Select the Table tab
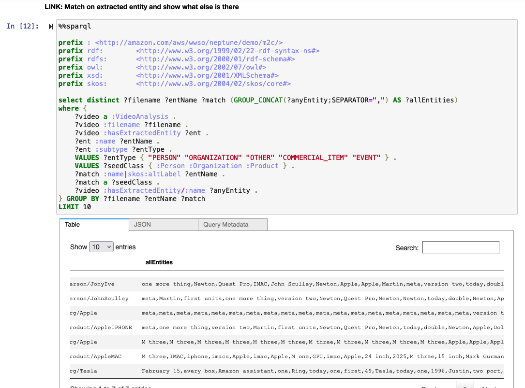The image size is (525, 388). (94, 224)
